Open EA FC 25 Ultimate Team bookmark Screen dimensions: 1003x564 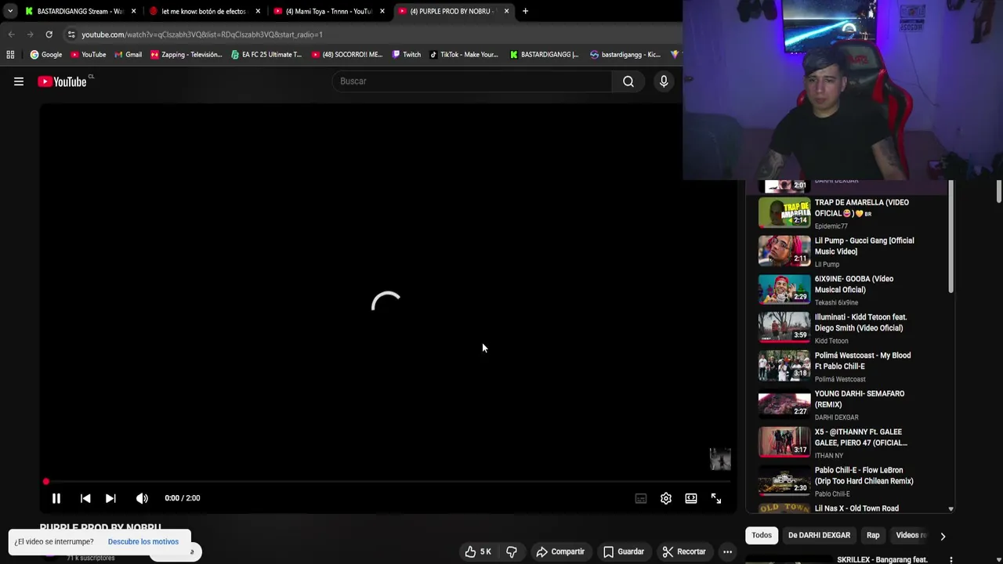tap(266, 55)
